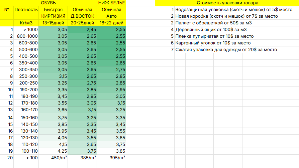Click the Кг/м3 unit cell
Screen dimensions: 299x168
pos(26,23)
